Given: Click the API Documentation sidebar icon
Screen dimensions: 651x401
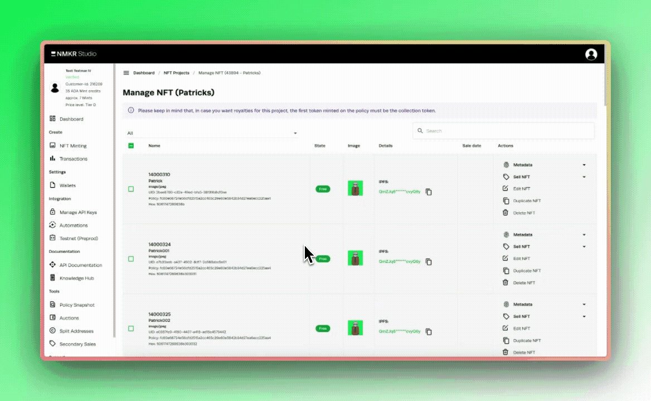Looking at the screenshot, I should 52,265.
